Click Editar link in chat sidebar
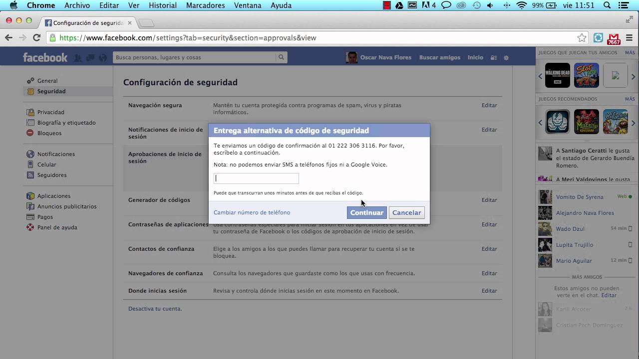Image resolution: width=639 pixels, height=359 pixels. click(609, 295)
